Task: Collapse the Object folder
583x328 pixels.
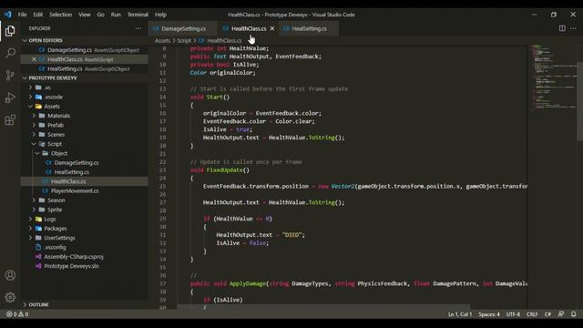Action: 59,153
